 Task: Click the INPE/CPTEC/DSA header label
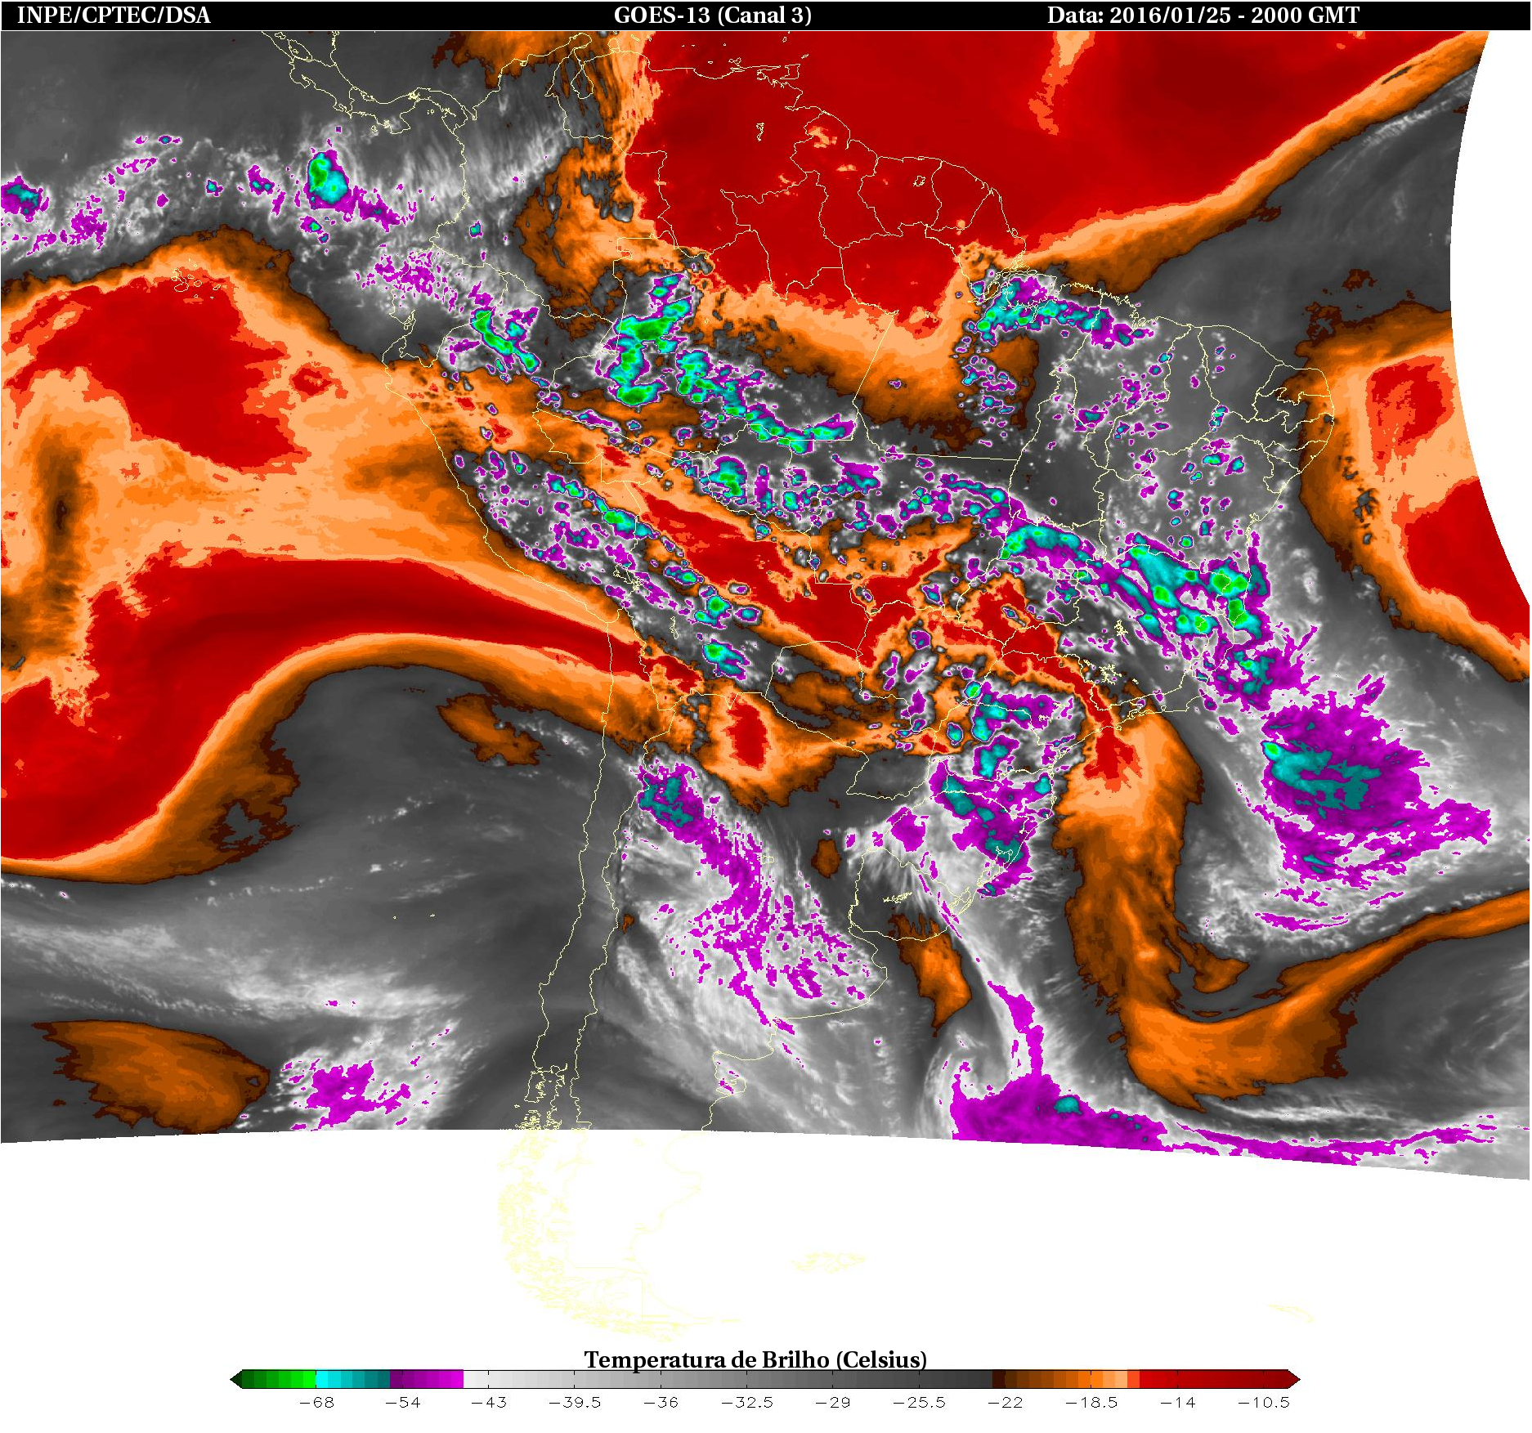114,16
